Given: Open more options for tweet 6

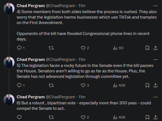Looking at the screenshot, I should (x=155, y=97).
